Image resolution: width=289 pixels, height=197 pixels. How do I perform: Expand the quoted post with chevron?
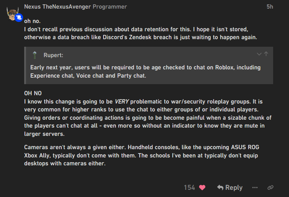[x=259, y=54]
